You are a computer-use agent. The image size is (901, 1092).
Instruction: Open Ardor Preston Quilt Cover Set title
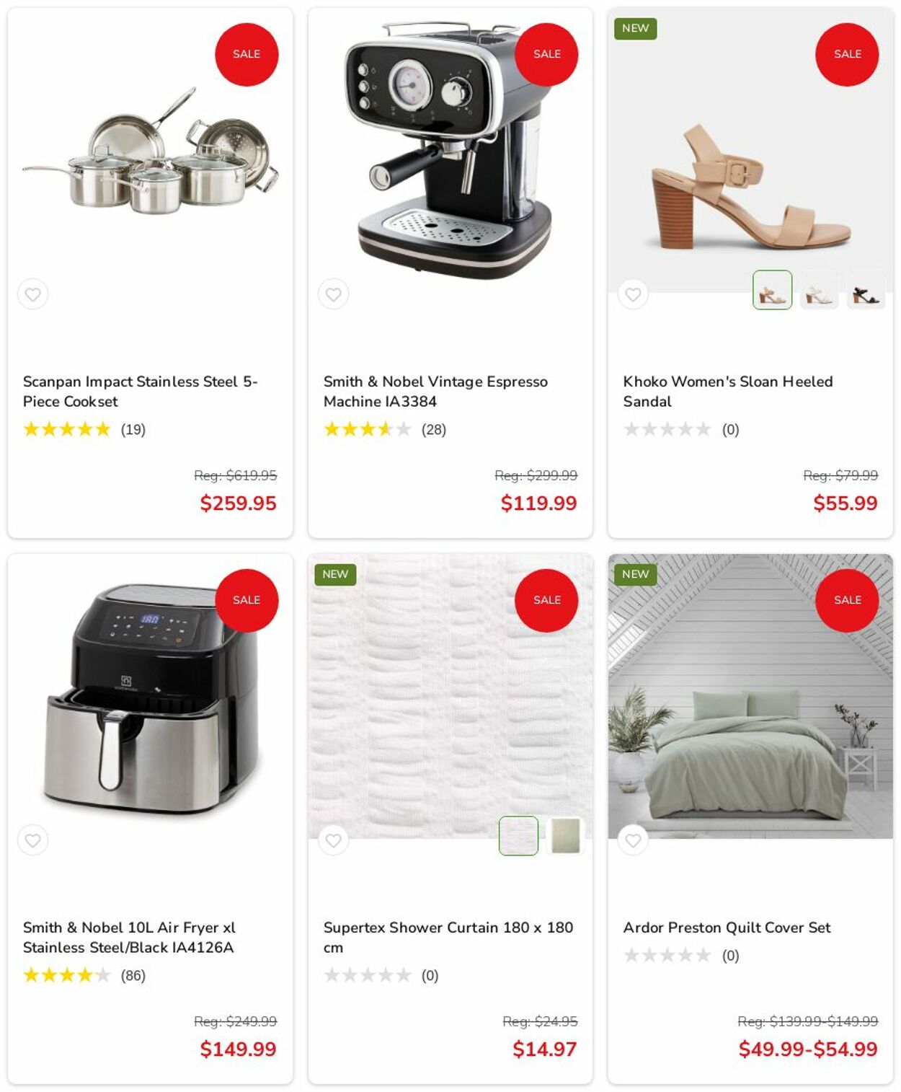tap(727, 928)
